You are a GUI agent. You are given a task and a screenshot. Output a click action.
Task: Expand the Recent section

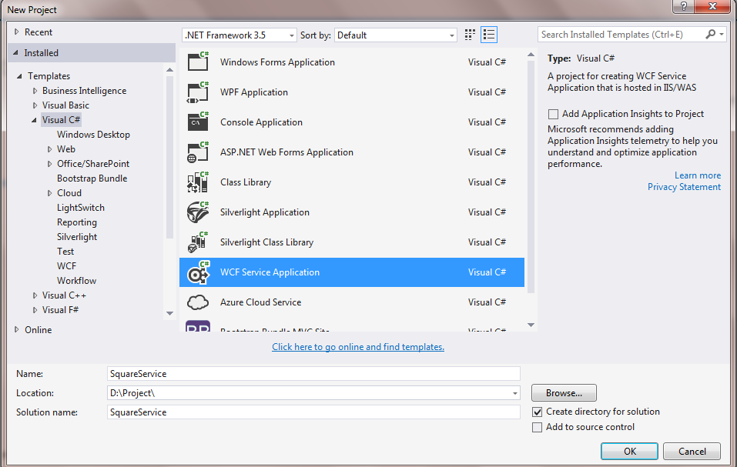pyautogui.click(x=16, y=32)
